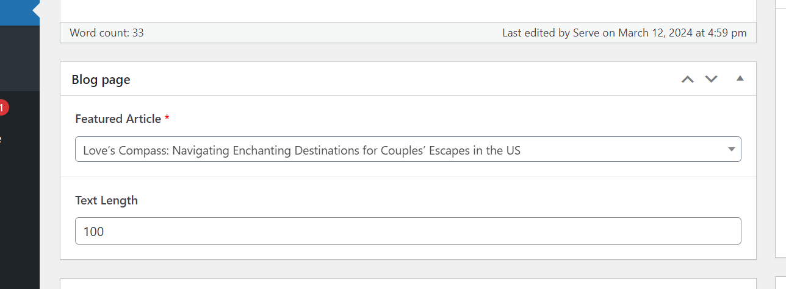Select the Love's Compass article combo box
The image size is (786, 289).
click(x=408, y=149)
